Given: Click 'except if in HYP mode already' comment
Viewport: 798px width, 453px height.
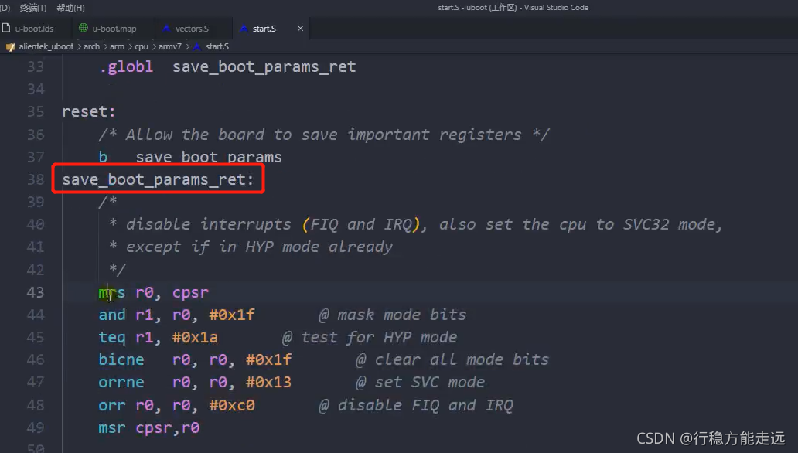Looking at the screenshot, I should 259,247.
